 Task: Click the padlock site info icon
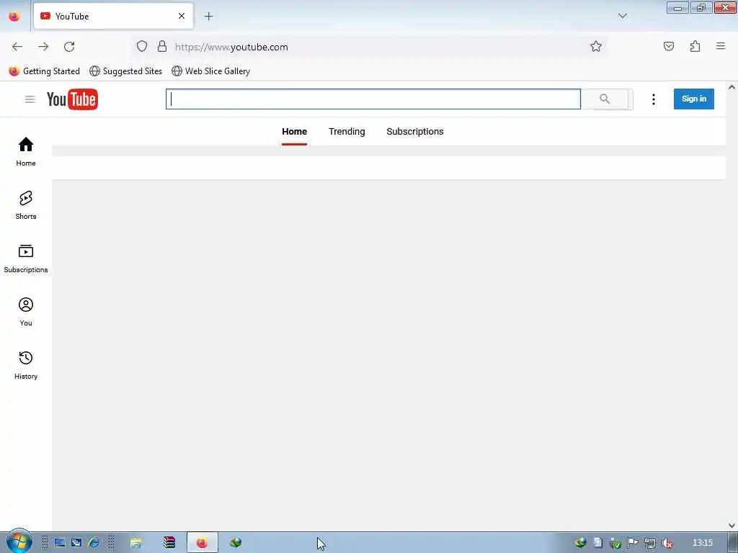pos(162,46)
